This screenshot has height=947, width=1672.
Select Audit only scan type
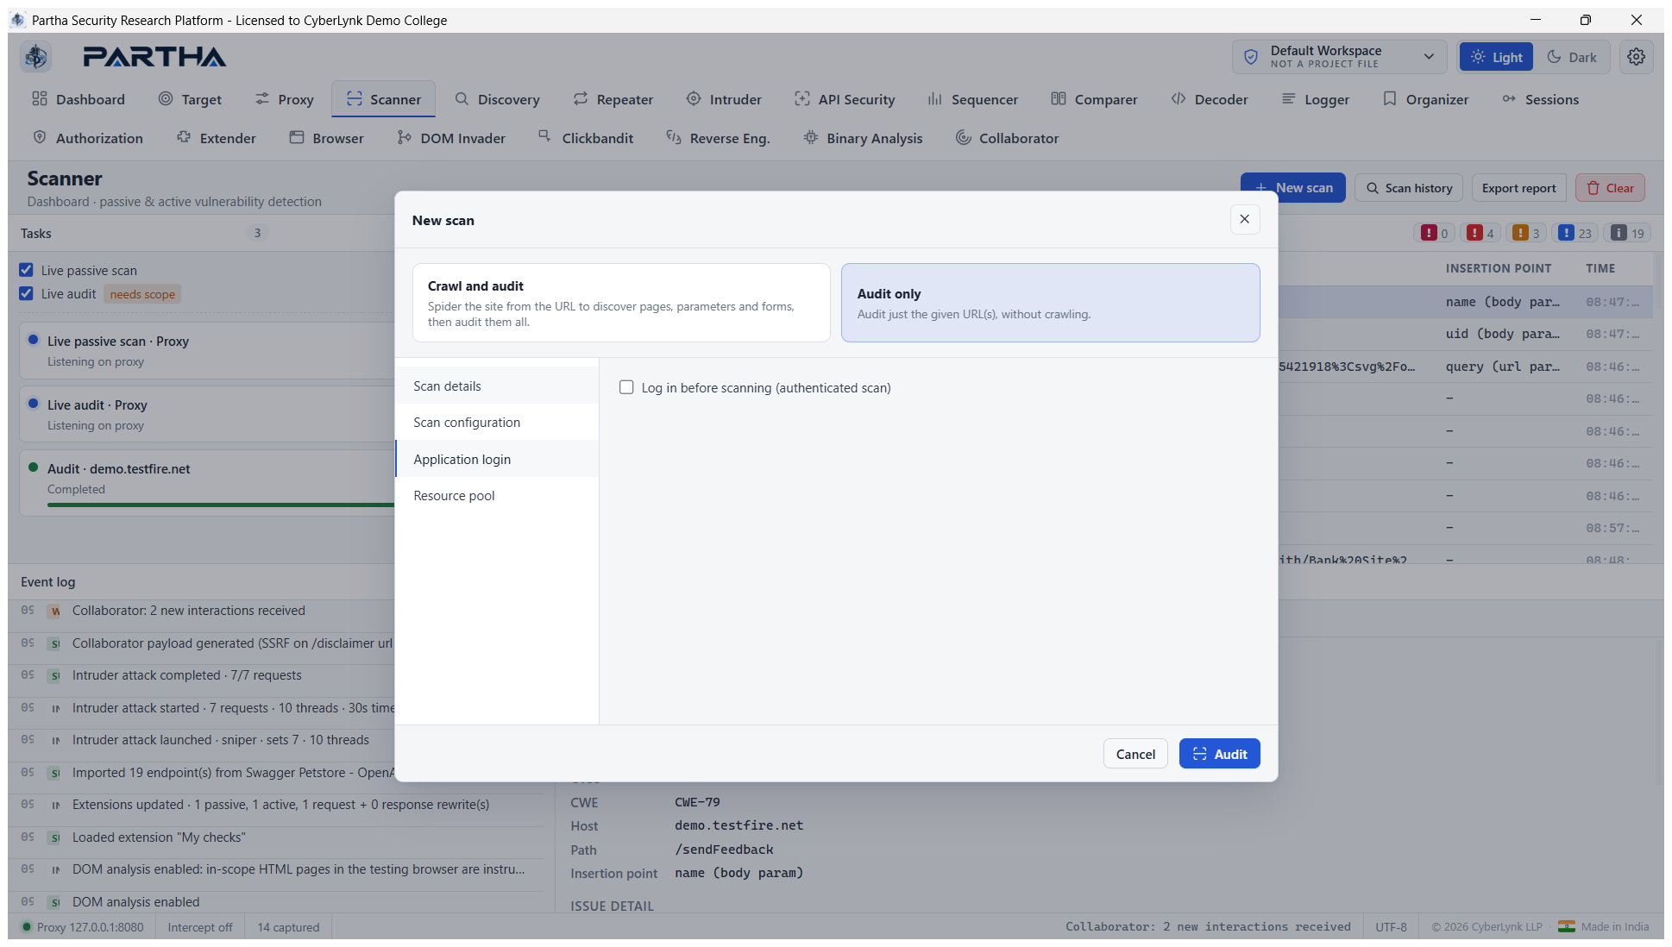1050,303
